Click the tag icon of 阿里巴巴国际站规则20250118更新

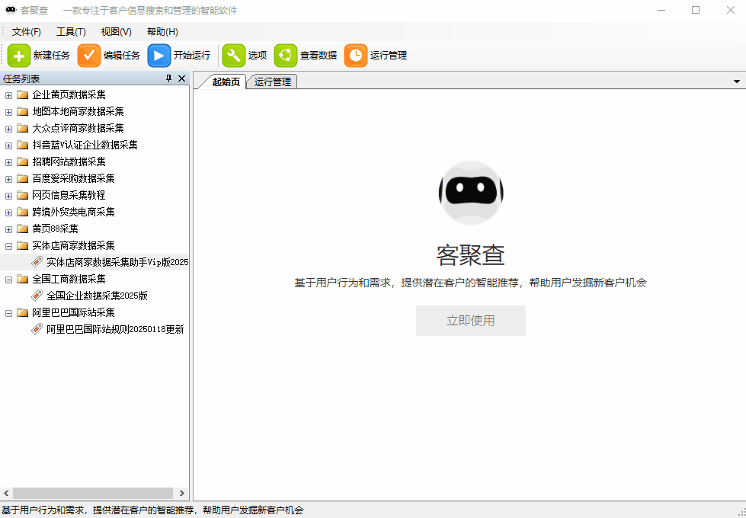coord(37,328)
